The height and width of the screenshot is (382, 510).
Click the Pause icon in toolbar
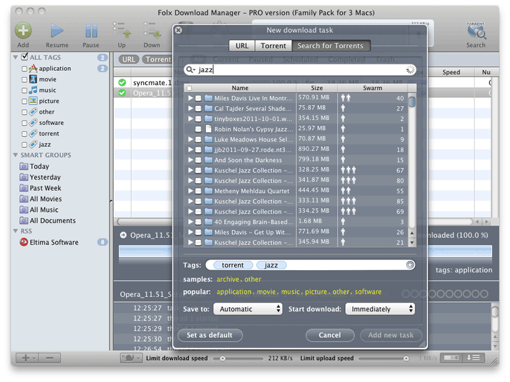[x=91, y=31]
